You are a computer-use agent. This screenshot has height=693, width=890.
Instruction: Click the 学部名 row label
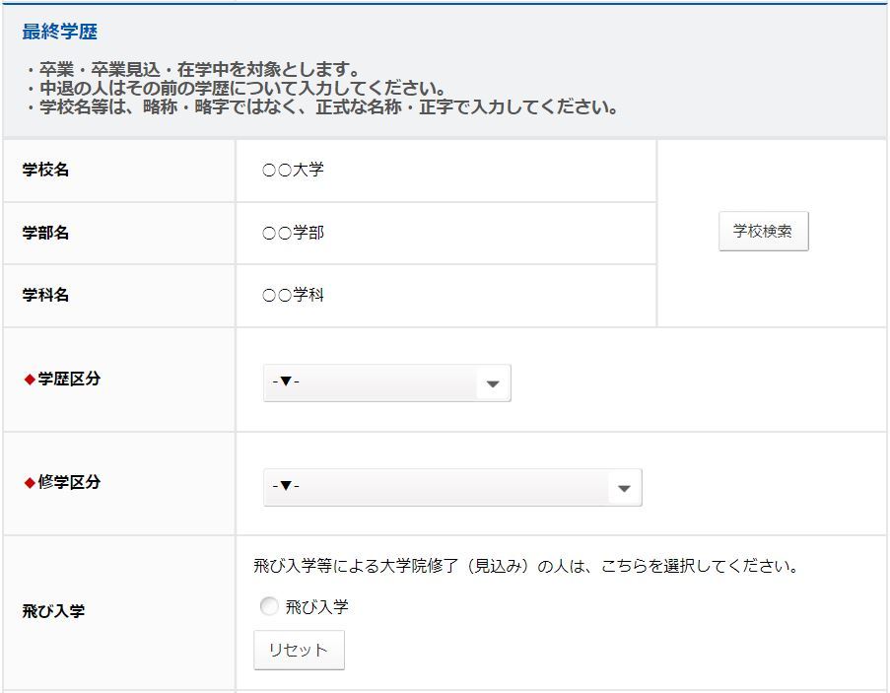click(x=46, y=234)
